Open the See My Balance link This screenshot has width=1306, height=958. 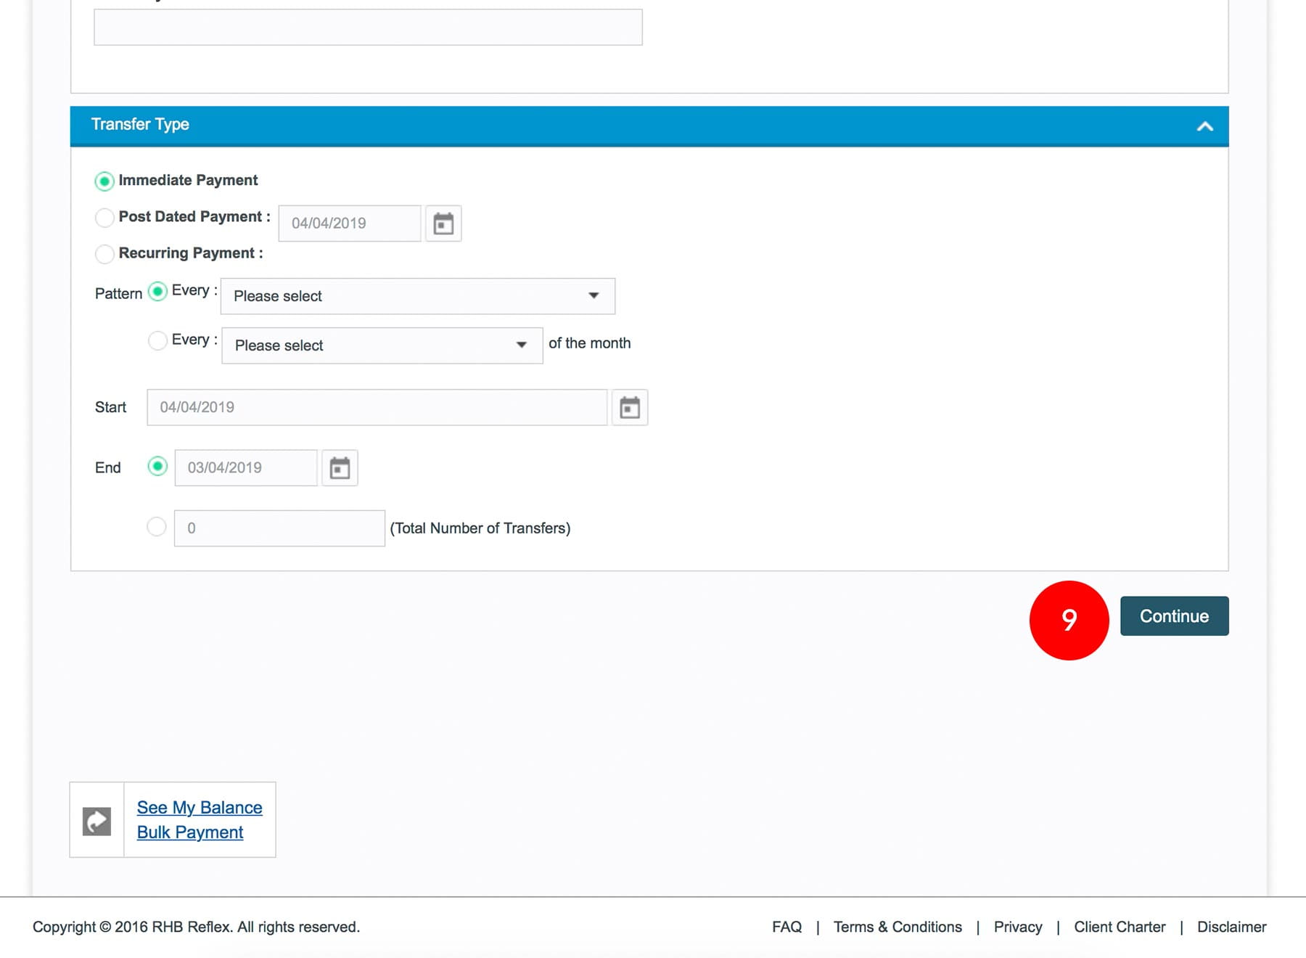200,808
